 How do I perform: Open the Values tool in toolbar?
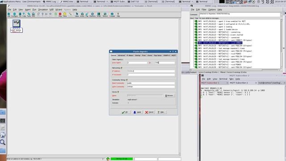77,15
